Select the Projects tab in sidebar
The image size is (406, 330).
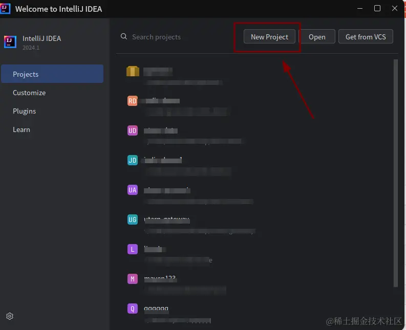(52, 74)
